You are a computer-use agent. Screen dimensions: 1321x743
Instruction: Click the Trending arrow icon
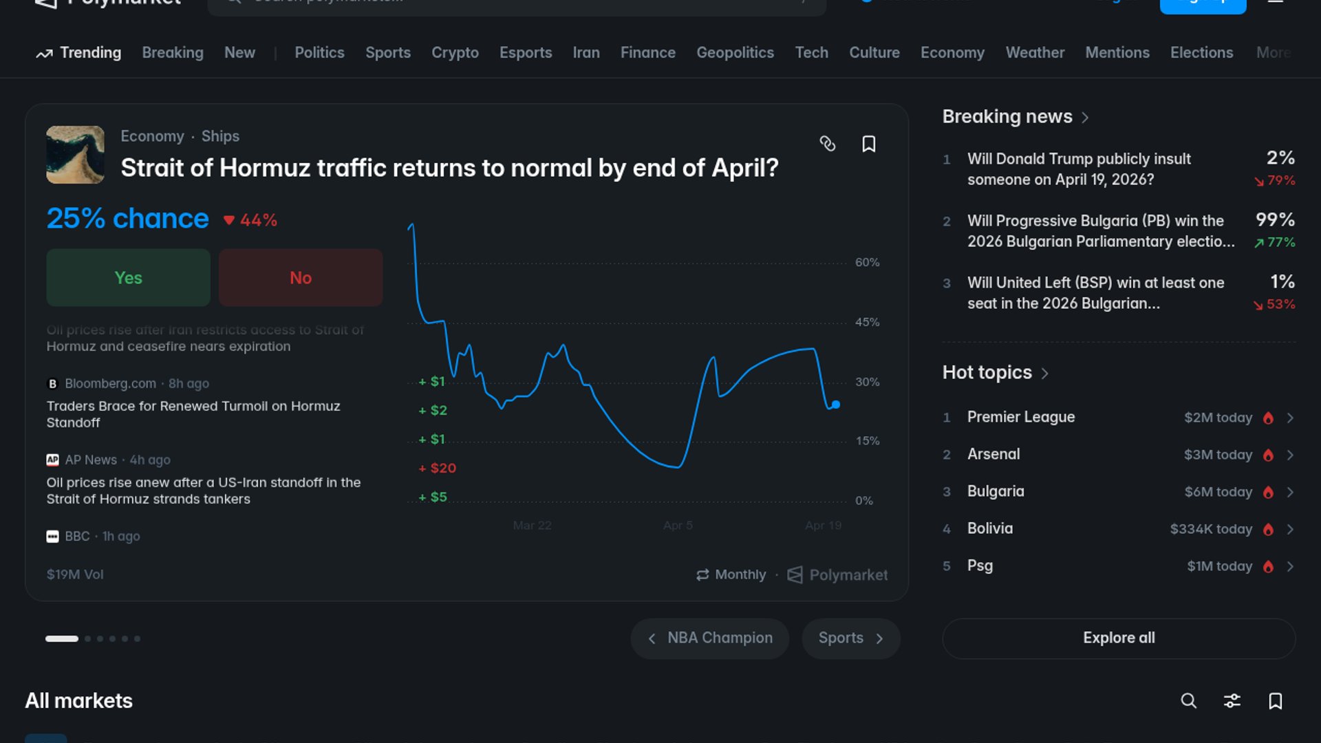(44, 54)
